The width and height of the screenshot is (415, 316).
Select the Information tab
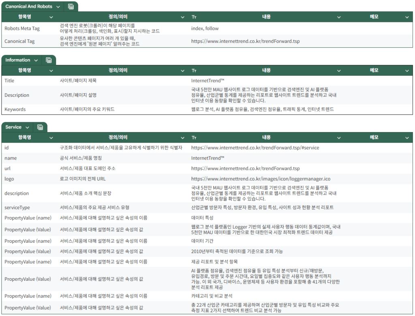18,60
